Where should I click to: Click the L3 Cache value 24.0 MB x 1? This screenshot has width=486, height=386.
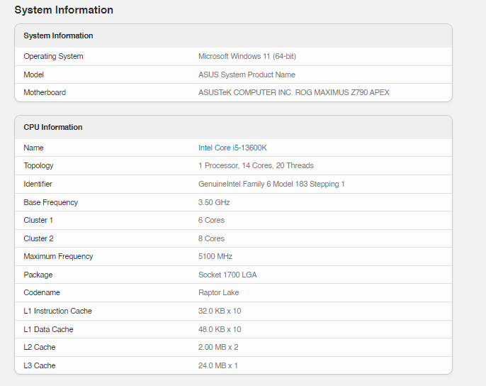click(x=218, y=365)
